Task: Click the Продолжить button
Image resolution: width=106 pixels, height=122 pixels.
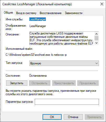Action: (x=88, y=83)
